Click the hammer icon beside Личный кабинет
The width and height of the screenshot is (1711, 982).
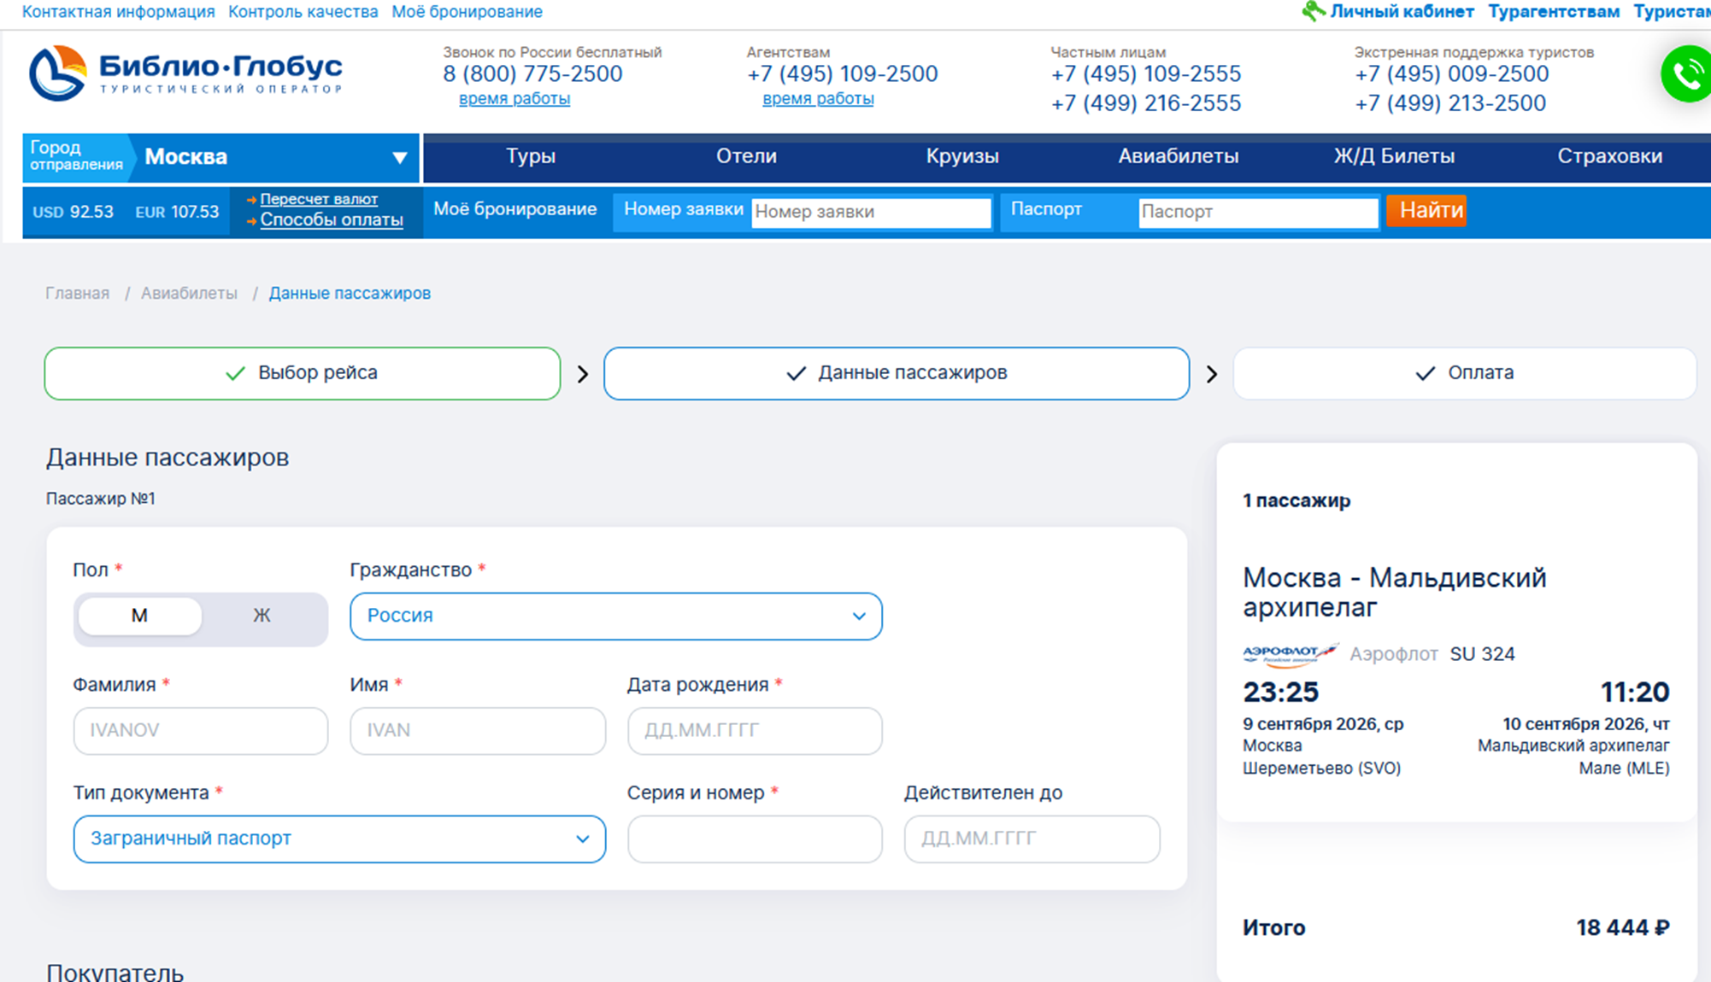[x=1314, y=11]
